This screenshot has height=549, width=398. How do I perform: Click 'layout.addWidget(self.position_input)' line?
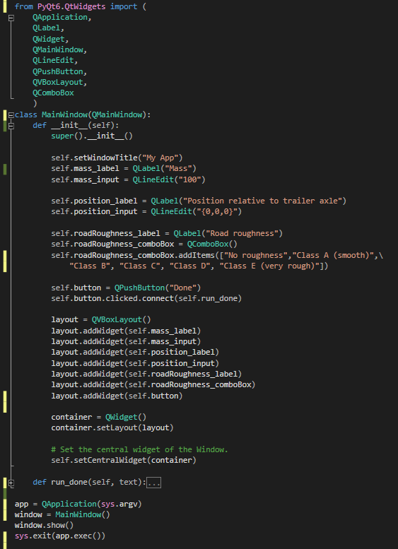click(x=135, y=363)
